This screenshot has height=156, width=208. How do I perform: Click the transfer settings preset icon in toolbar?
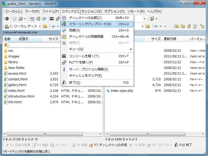[x=21, y=19]
